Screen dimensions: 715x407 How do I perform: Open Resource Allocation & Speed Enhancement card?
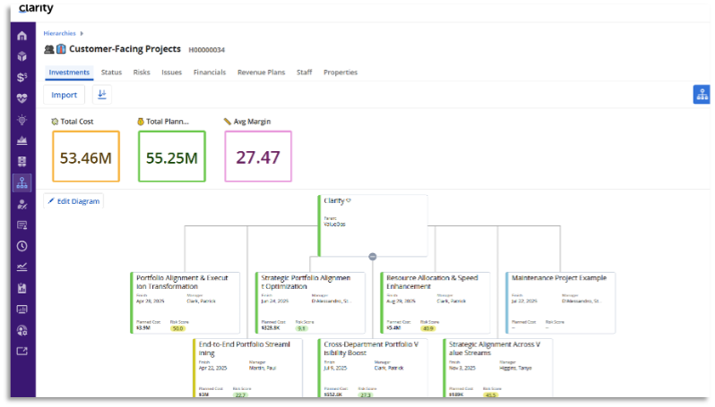point(435,302)
